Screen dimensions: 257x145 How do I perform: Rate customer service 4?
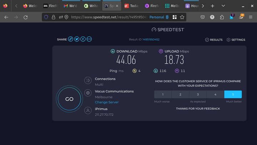(215, 94)
